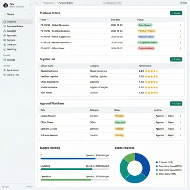Screen dimensions: 190x190
Task: Open the Privacy link in sidebar footer
Action: click(30, 187)
